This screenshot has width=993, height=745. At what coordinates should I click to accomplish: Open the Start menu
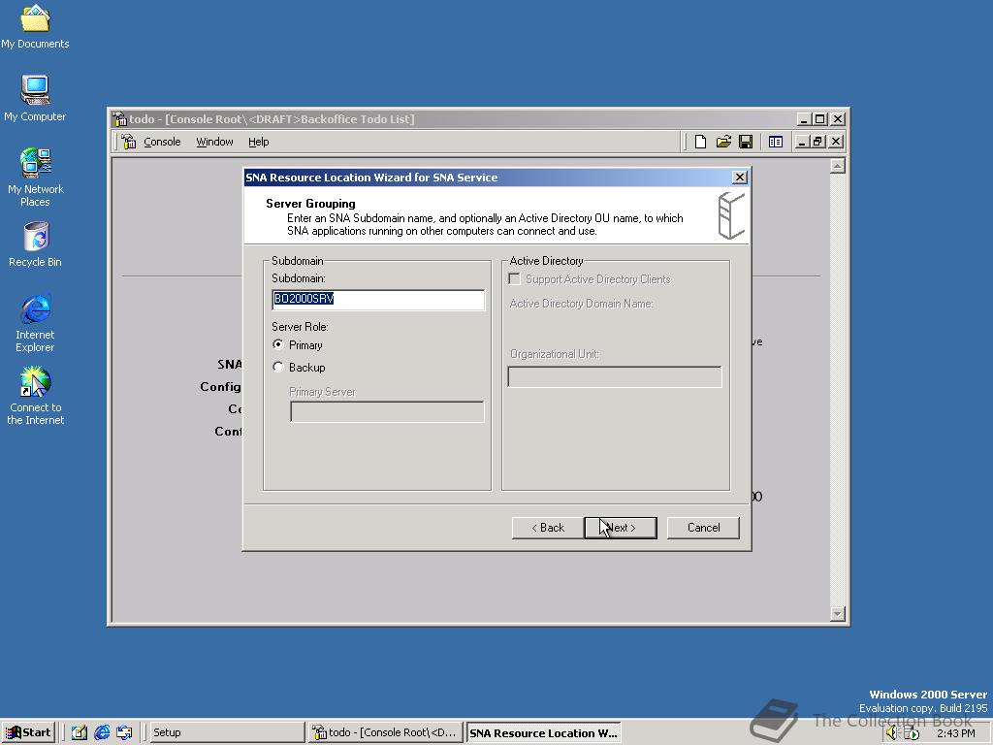tap(28, 732)
